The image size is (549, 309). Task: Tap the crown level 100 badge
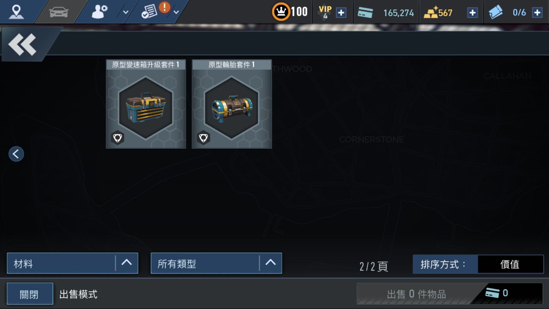(290, 12)
